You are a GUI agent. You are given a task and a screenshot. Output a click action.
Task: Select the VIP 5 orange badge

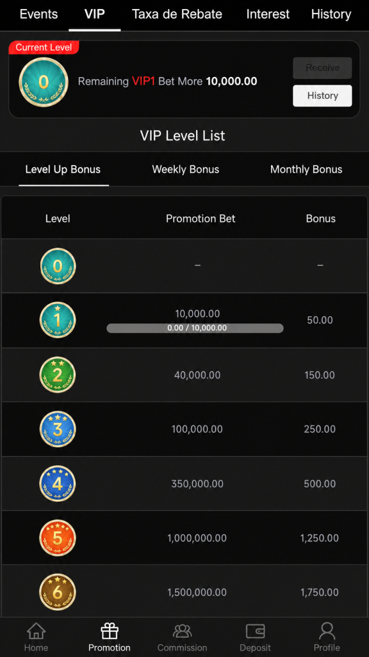pyautogui.click(x=58, y=538)
